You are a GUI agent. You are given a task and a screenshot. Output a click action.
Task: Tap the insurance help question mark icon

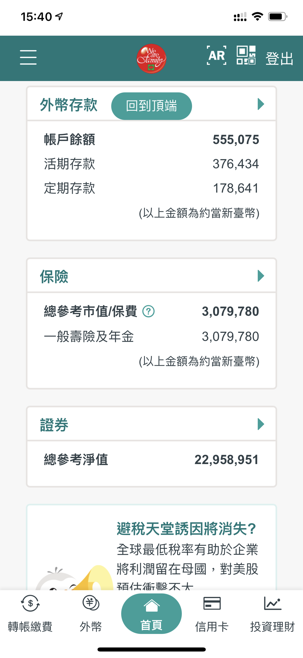[148, 311]
